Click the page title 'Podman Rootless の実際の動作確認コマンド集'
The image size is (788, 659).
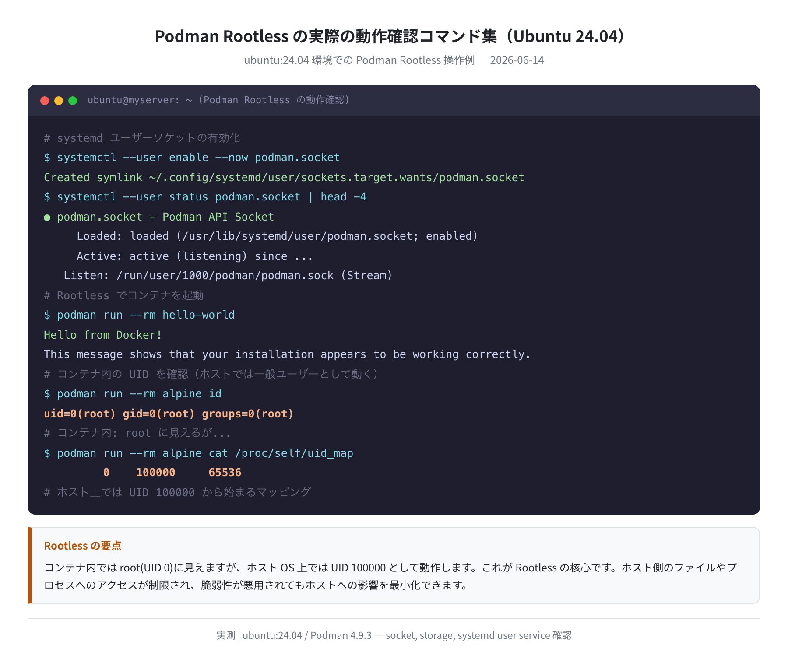coord(326,36)
